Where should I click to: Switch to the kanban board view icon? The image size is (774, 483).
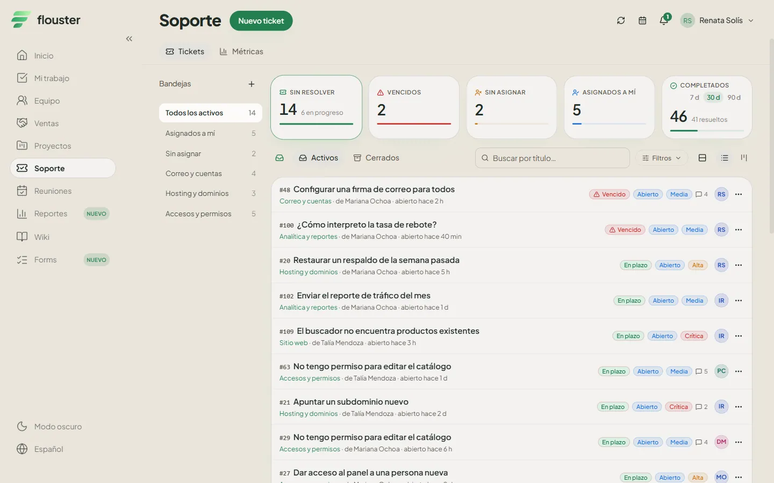[744, 158]
